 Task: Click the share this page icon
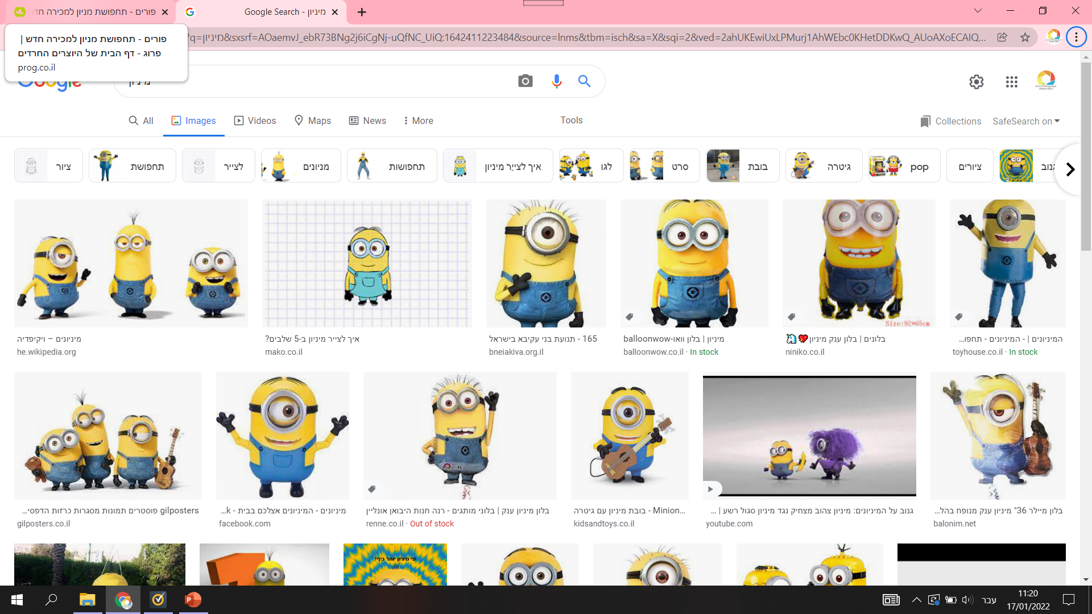coord(1002,38)
